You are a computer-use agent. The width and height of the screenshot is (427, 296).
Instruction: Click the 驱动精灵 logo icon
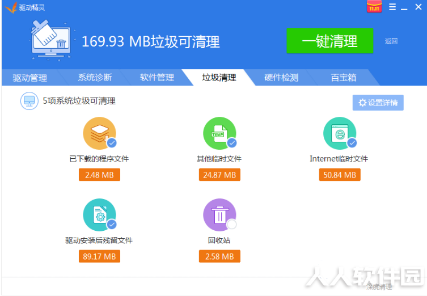point(11,7)
